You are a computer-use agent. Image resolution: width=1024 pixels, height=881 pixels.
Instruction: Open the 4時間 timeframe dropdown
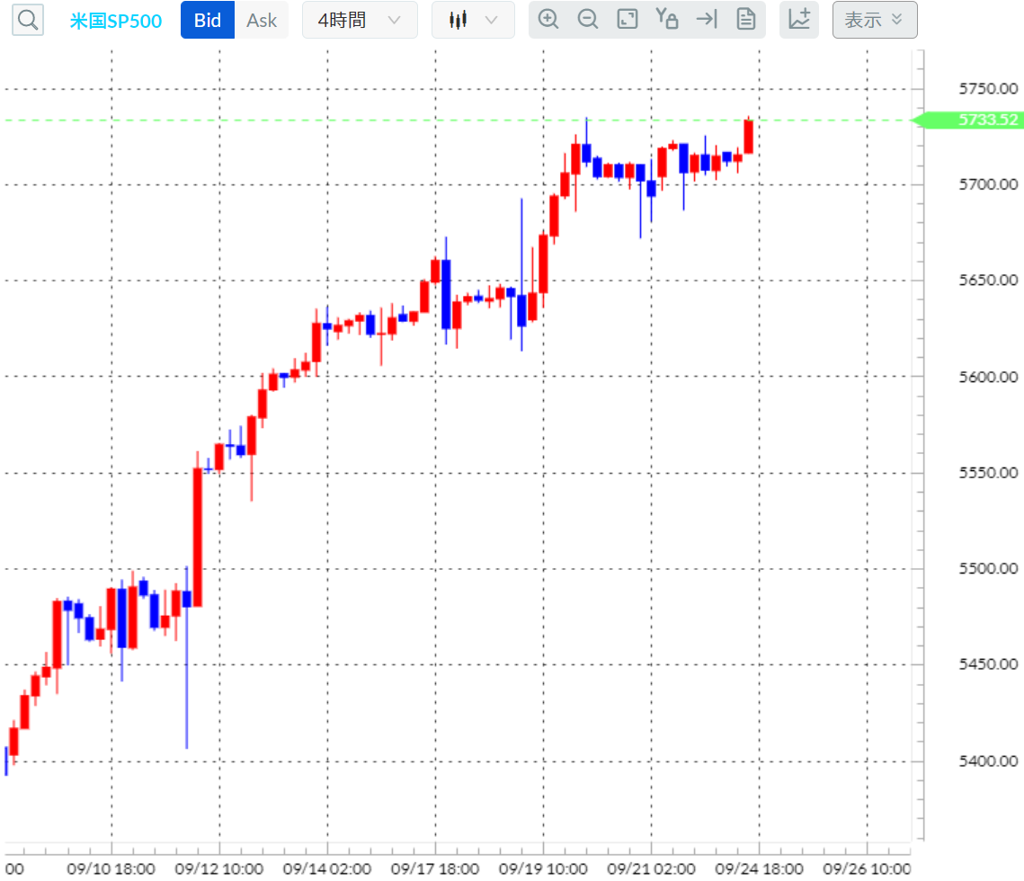(x=360, y=21)
